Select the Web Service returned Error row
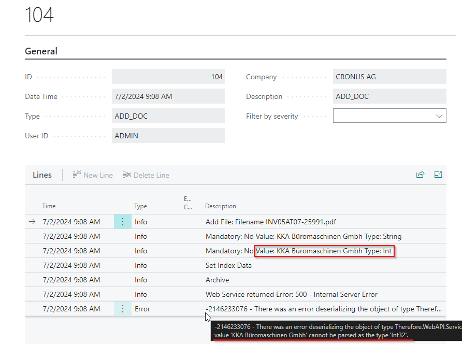The height and width of the screenshot is (344, 462). click(x=291, y=294)
